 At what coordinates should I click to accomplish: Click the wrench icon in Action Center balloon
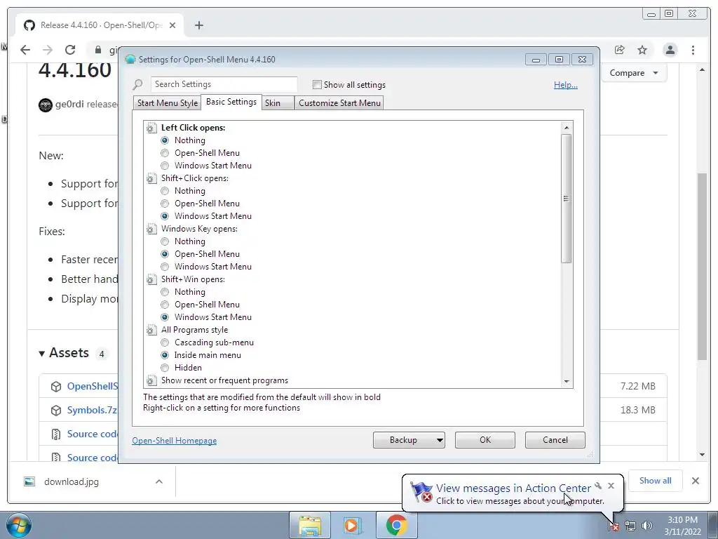(598, 486)
